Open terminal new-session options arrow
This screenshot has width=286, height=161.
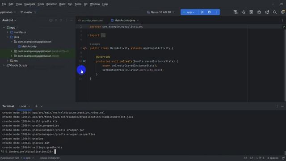(x=42, y=106)
